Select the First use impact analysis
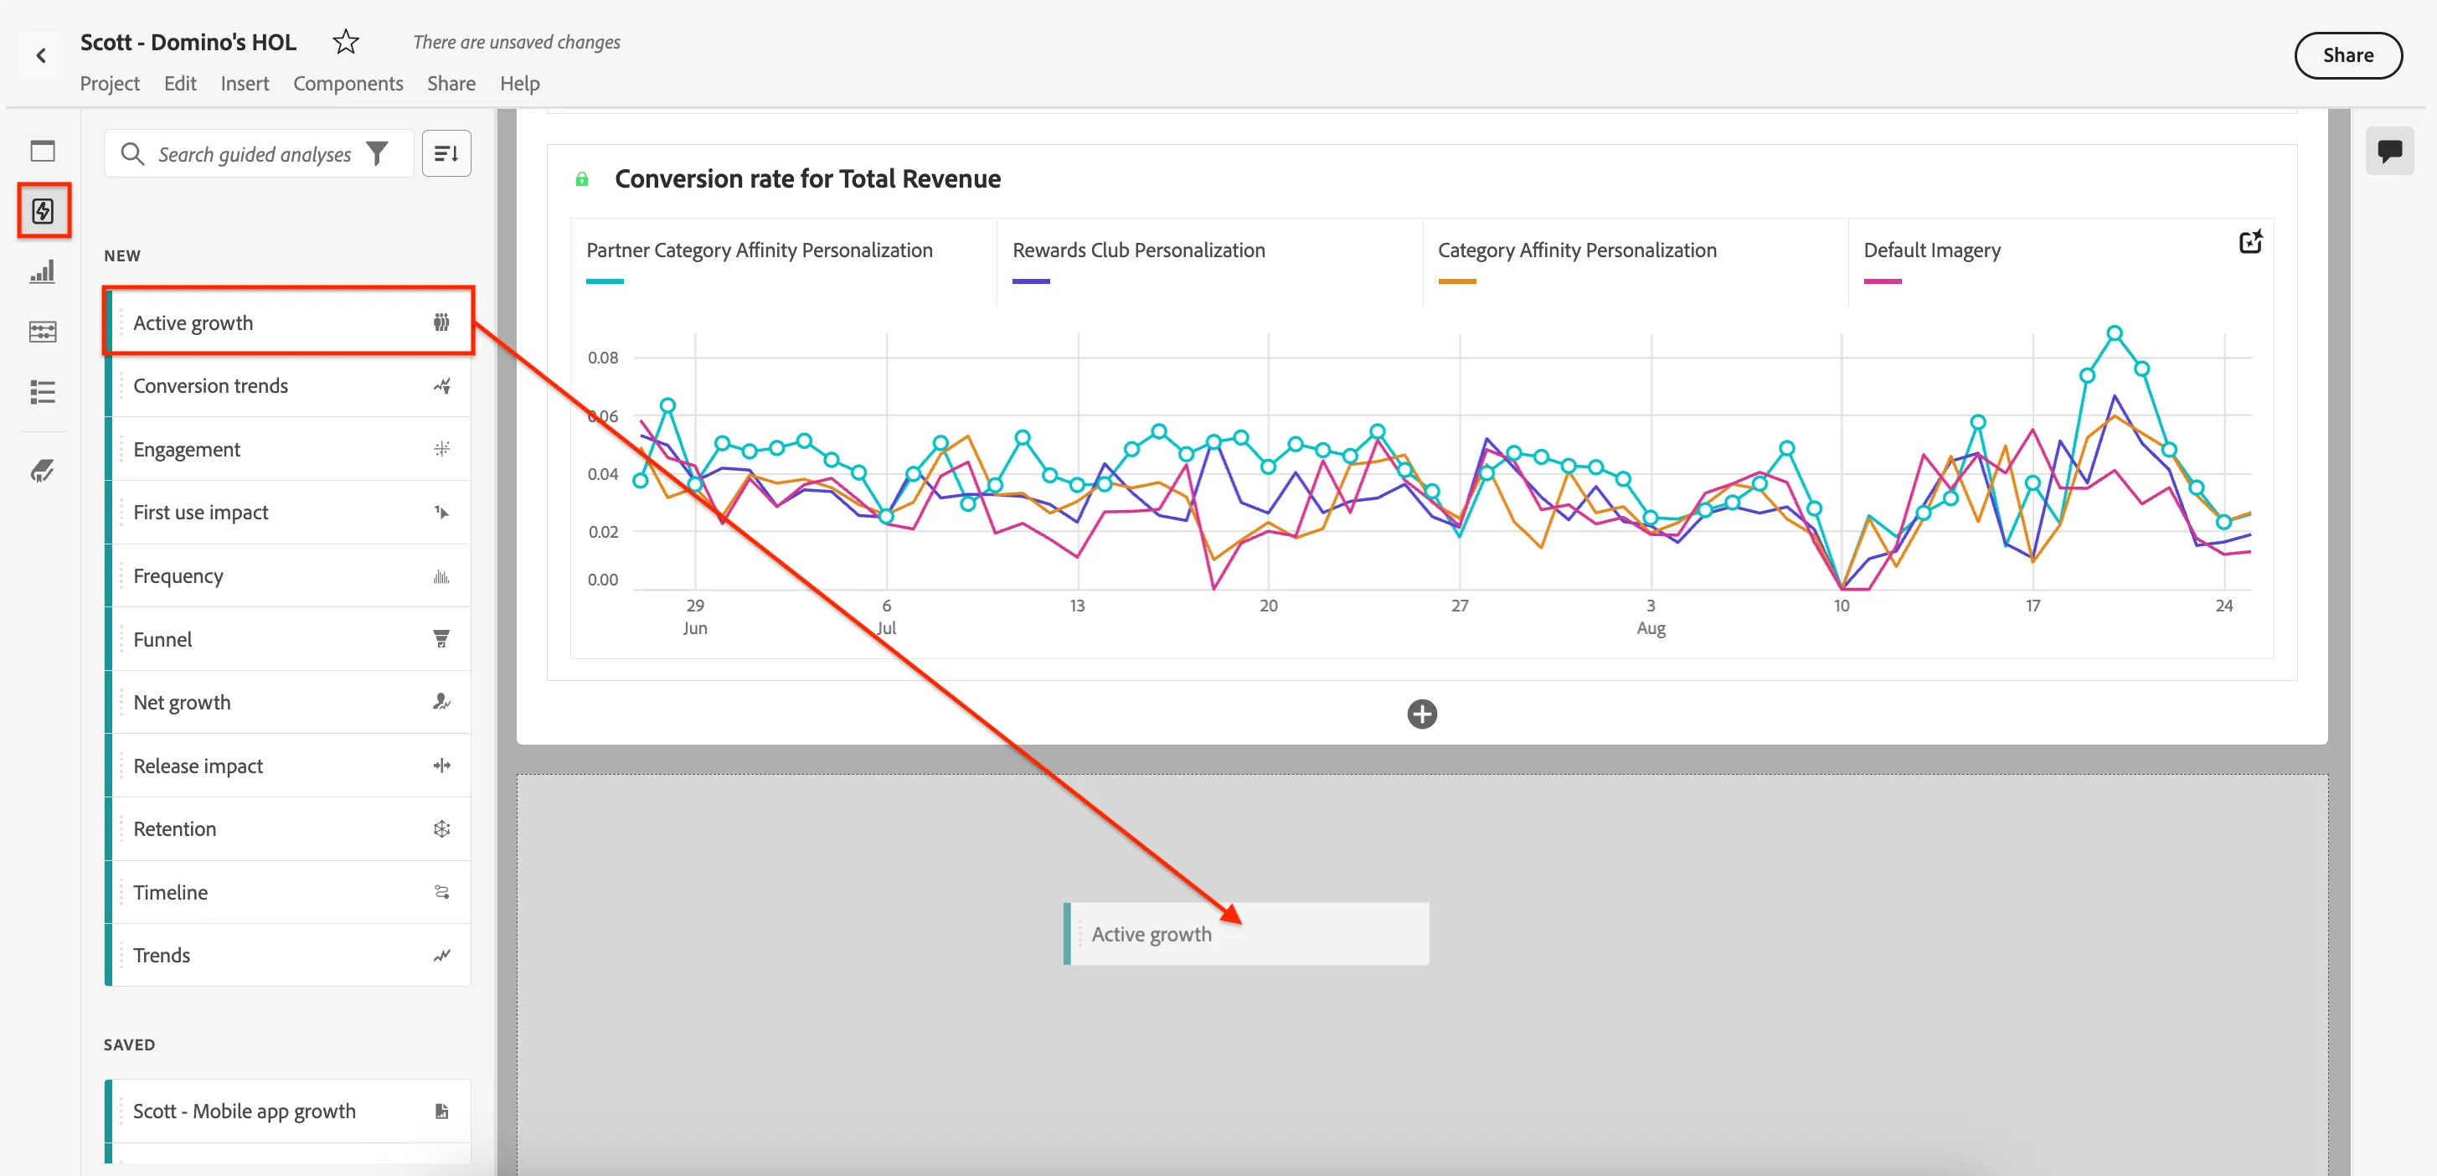 [x=287, y=512]
